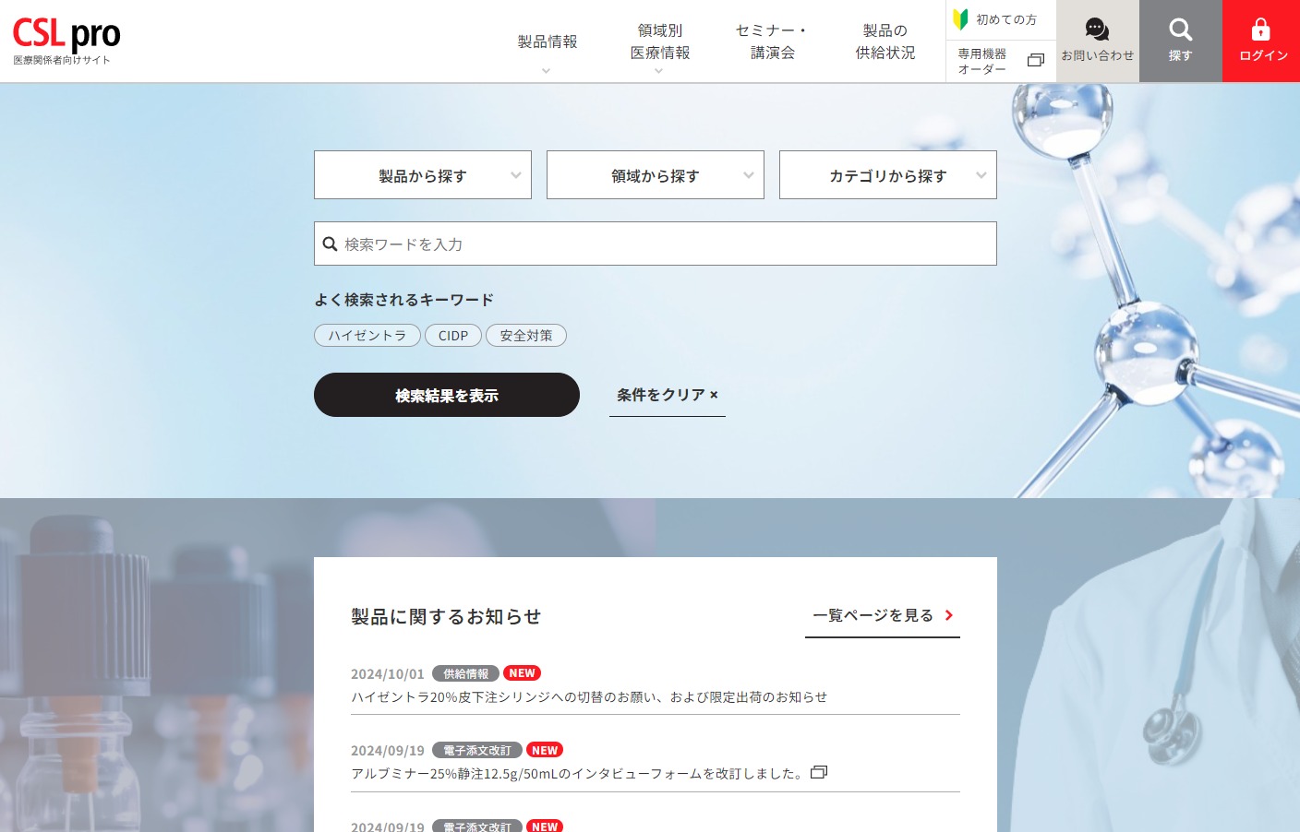Image resolution: width=1300 pixels, height=832 pixels.
Task: Open the お問い合わせ chat bubble icon
Action: point(1097,30)
